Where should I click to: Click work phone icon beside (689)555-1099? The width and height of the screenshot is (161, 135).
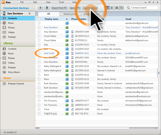pyautogui.click(x=72, y=109)
